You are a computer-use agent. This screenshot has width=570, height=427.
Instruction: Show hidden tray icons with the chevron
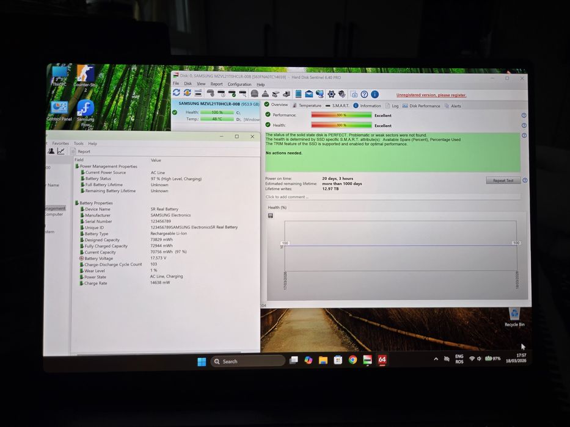[436, 359]
